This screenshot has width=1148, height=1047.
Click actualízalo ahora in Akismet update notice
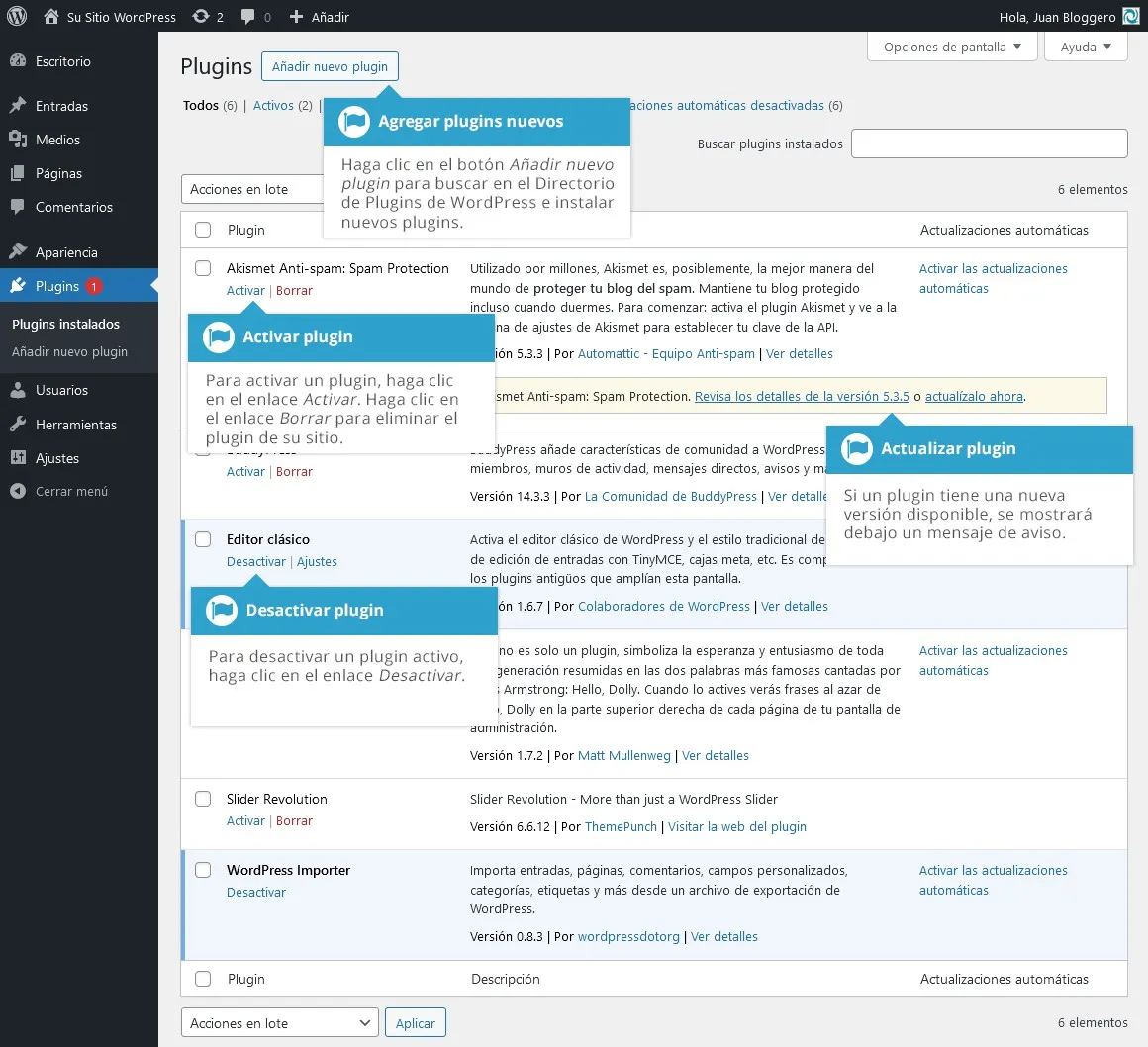[974, 396]
